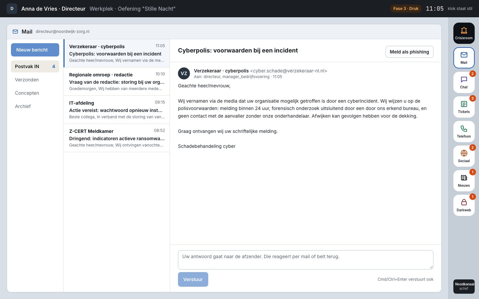Image resolution: width=479 pixels, height=299 pixels.
Task: Click the 'Werkplek · Oefening "Stille Nacht"' title
Action: point(132,9)
